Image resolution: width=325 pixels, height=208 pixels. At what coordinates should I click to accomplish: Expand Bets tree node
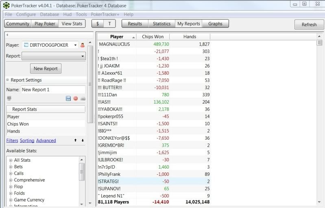(11, 167)
